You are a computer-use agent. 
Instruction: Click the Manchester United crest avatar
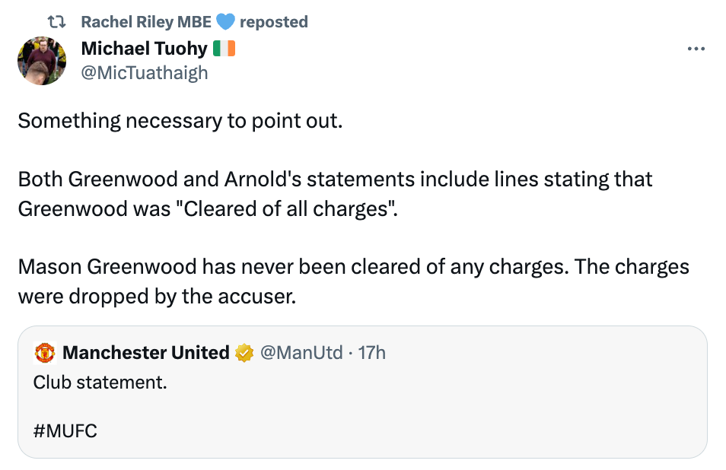pos(45,353)
